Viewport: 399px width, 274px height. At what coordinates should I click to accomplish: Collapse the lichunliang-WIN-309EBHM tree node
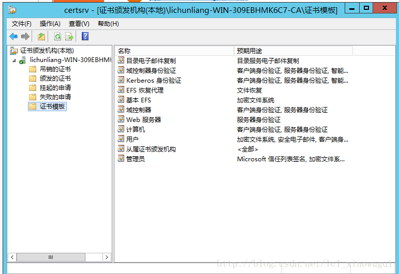click(14, 60)
